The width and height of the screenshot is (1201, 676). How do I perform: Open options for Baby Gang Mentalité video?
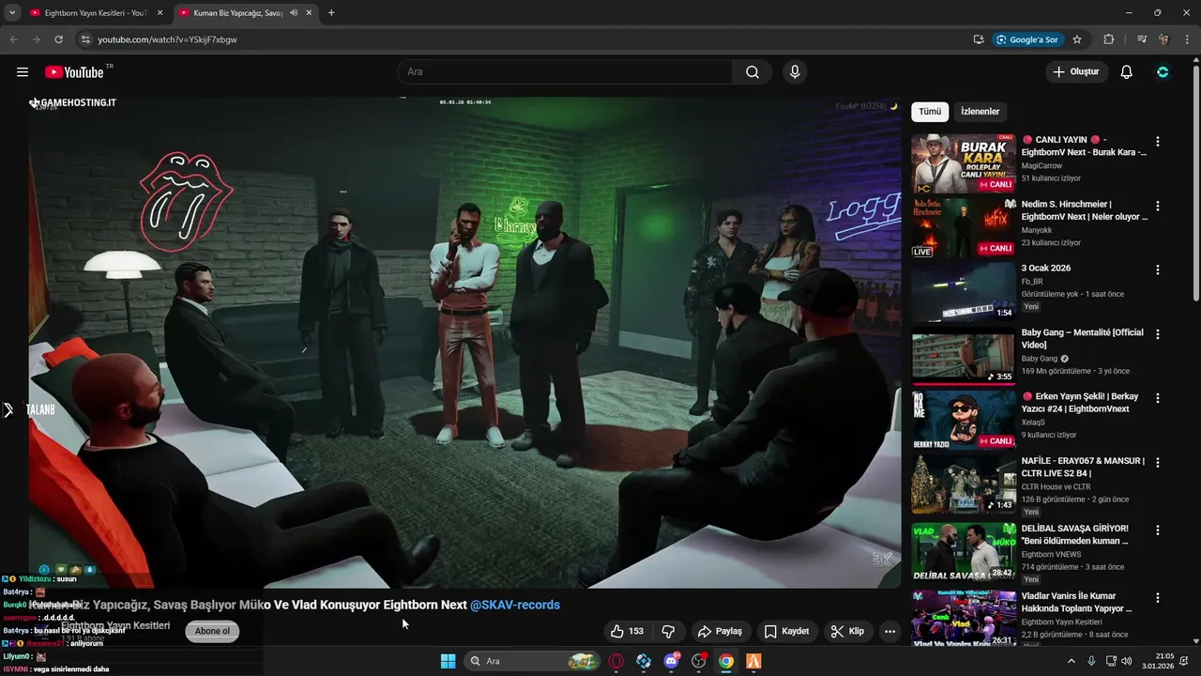[x=1157, y=334]
